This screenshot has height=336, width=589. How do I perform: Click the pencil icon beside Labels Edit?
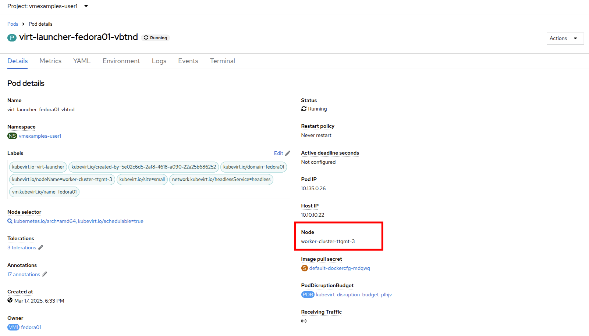[288, 153]
